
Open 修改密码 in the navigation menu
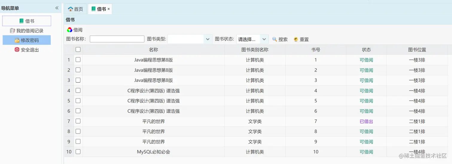point(27,40)
